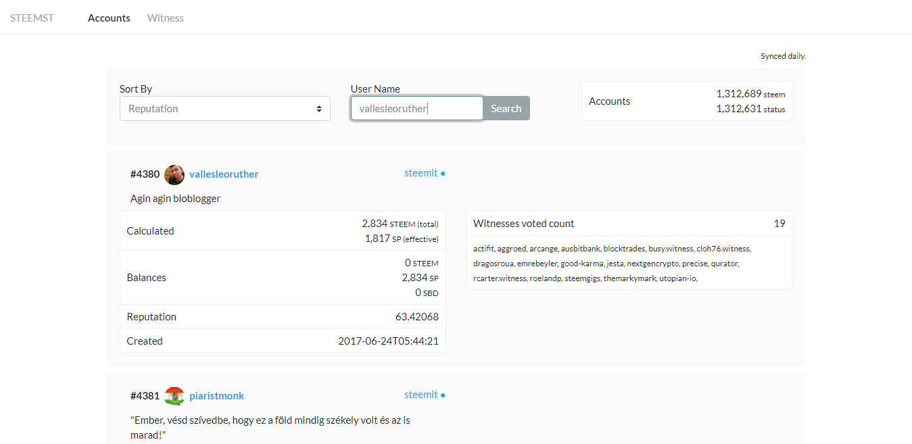Switch to the Witness tab

166,18
